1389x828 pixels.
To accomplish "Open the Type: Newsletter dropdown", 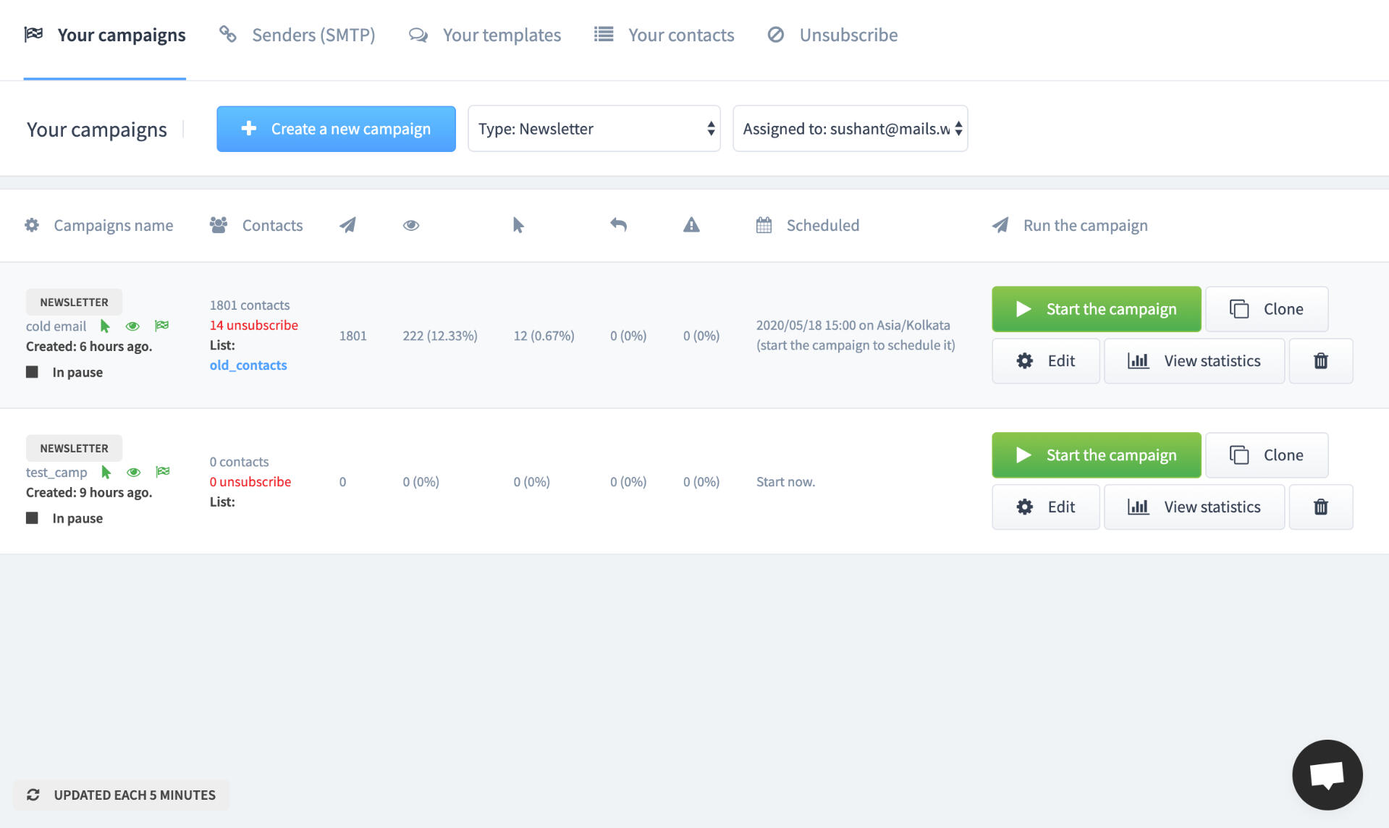I will pos(594,129).
